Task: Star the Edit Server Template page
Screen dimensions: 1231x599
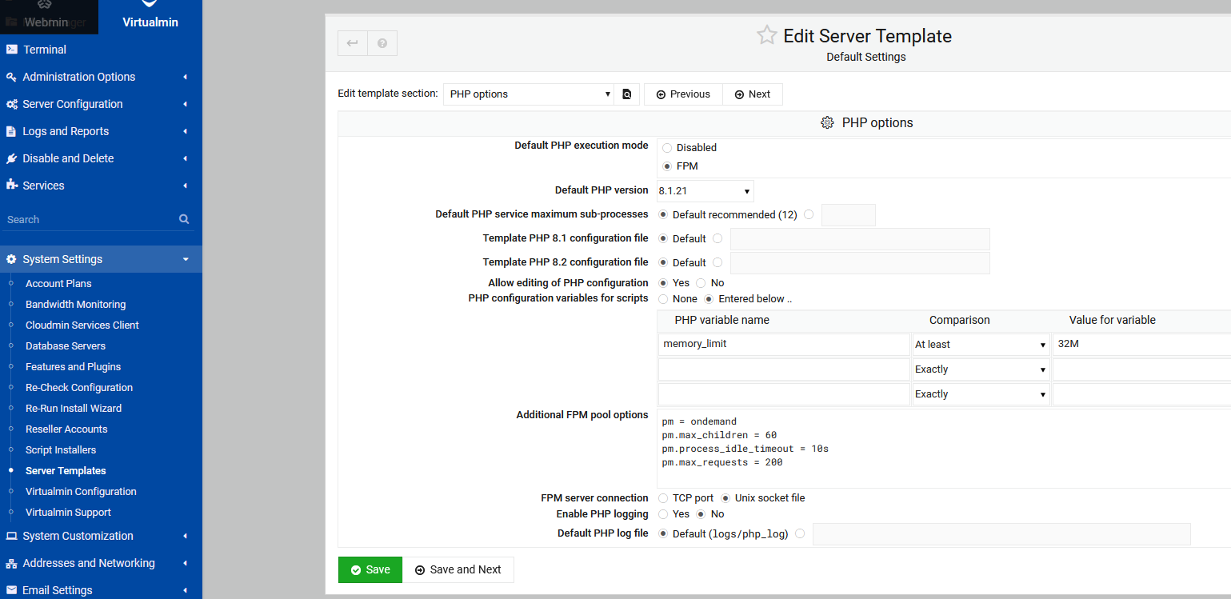Action: 766,34
